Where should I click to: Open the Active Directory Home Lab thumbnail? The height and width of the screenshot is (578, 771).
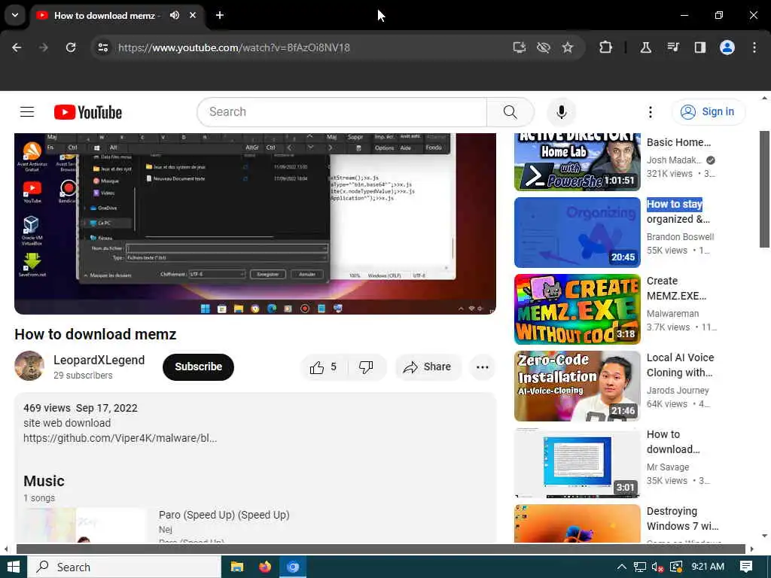click(x=577, y=162)
